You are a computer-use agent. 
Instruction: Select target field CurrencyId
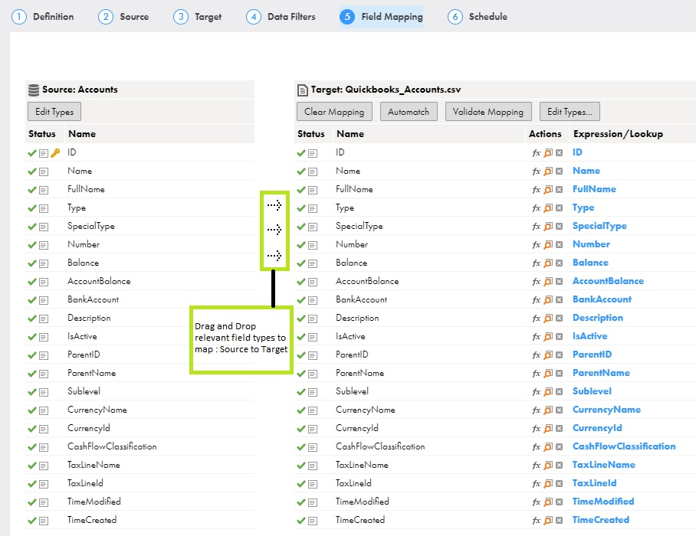(x=357, y=428)
